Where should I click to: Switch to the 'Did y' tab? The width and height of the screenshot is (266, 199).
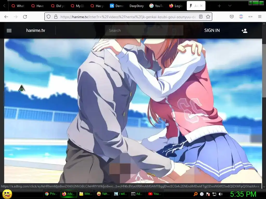[x=58, y=6]
